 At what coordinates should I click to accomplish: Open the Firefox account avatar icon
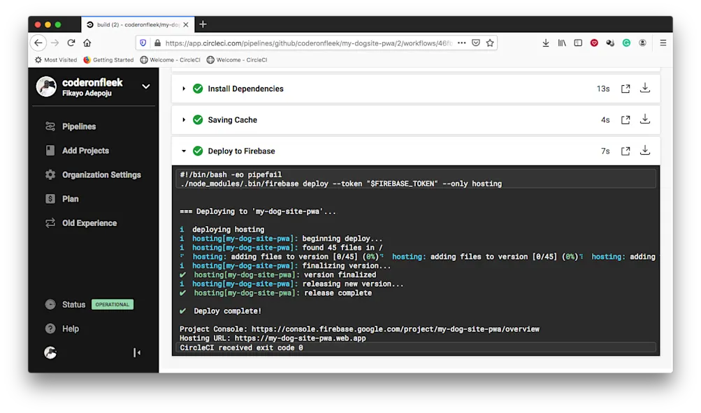(x=642, y=43)
